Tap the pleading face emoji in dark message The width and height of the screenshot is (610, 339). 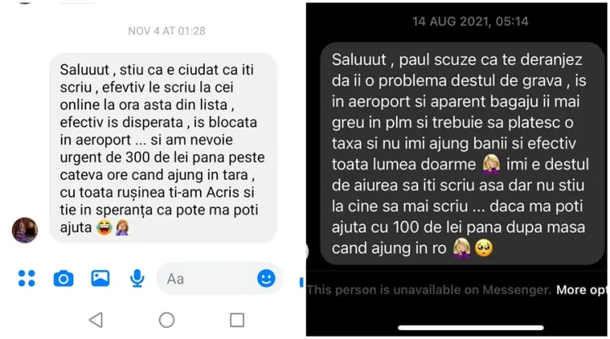pyautogui.click(x=484, y=248)
